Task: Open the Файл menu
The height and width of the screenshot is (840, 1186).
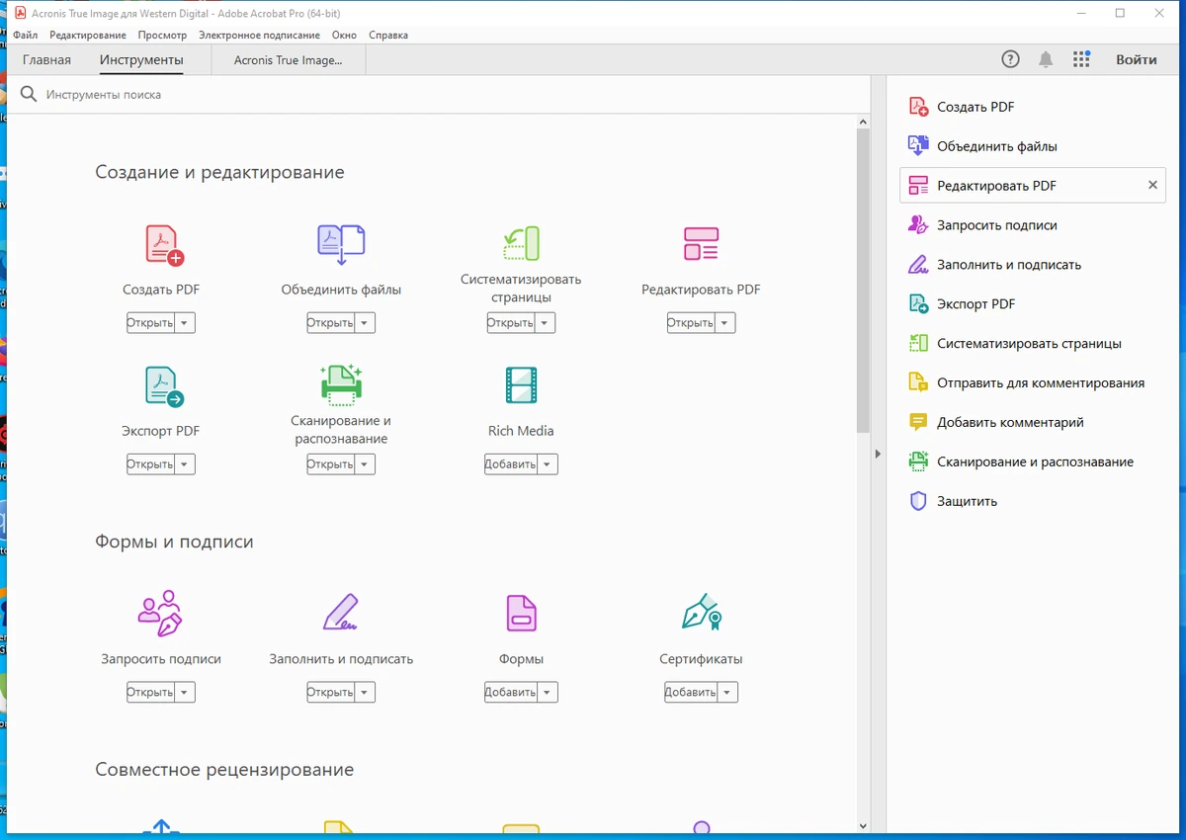Action: (x=26, y=35)
